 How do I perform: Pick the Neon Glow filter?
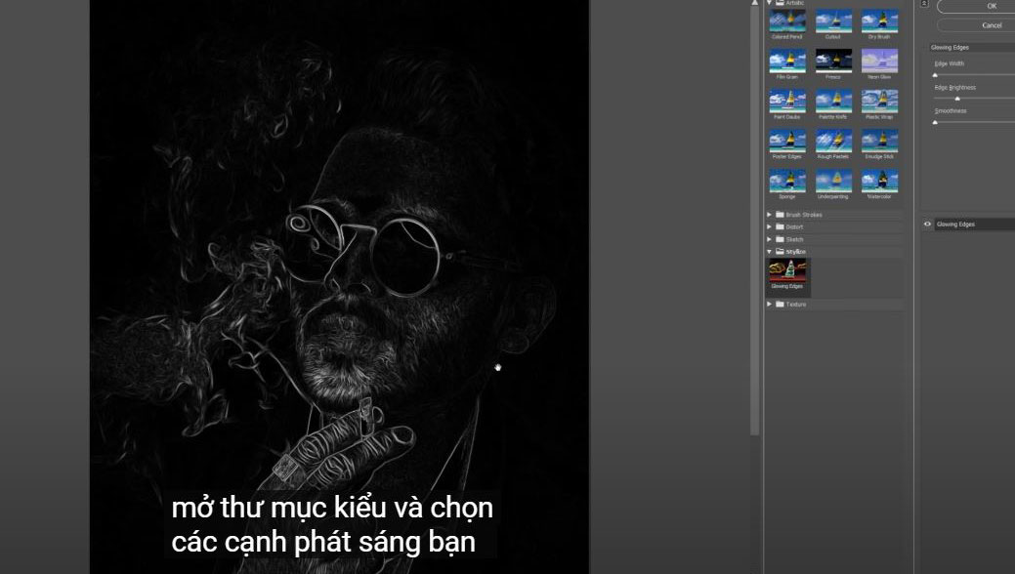tap(879, 61)
